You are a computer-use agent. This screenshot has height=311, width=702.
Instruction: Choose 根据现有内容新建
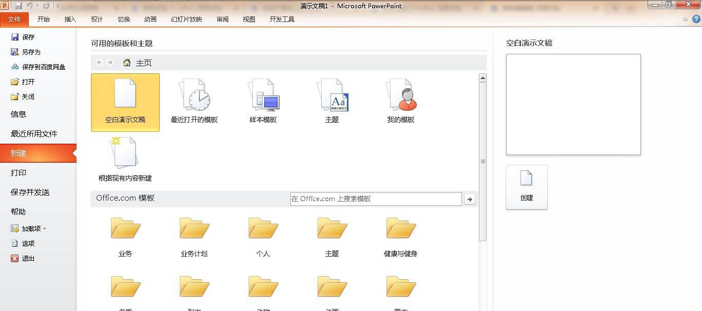tap(125, 160)
